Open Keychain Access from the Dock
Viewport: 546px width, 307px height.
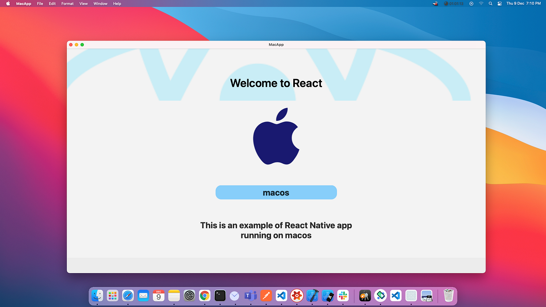tap(365, 295)
